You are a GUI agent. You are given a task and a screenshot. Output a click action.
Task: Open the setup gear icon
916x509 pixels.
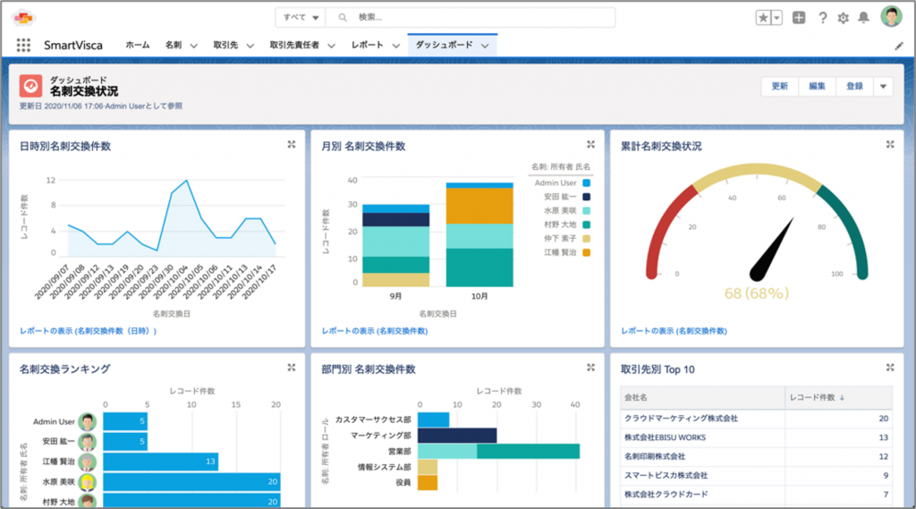pyautogui.click(x=843, y=17)
